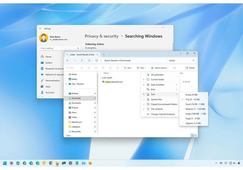Expand User - Personal in navigation pane
This screenshot has height=170, width=243.
66,84
